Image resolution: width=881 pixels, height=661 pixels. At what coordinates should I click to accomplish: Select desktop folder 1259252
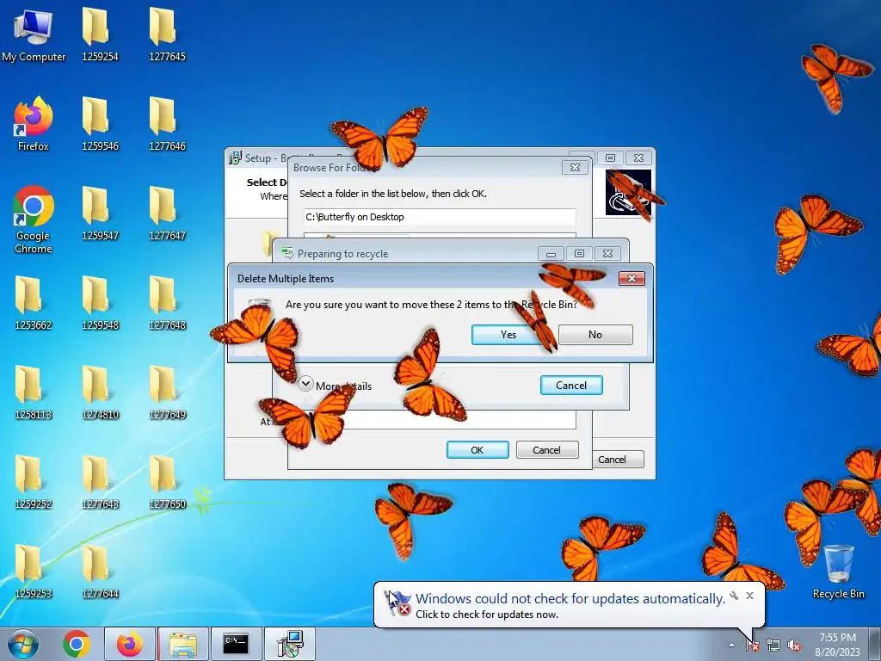34,483
